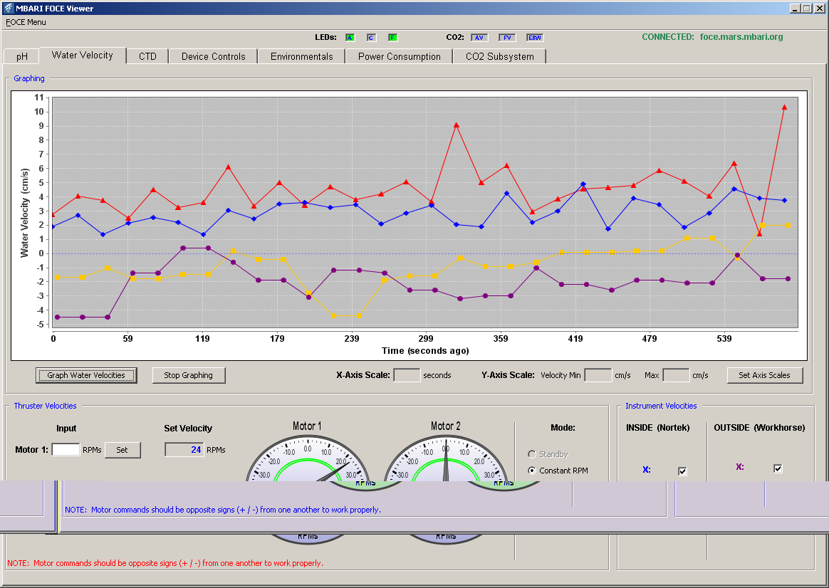
Task: Click the green LED A indicator
Action: click(350, 38)
